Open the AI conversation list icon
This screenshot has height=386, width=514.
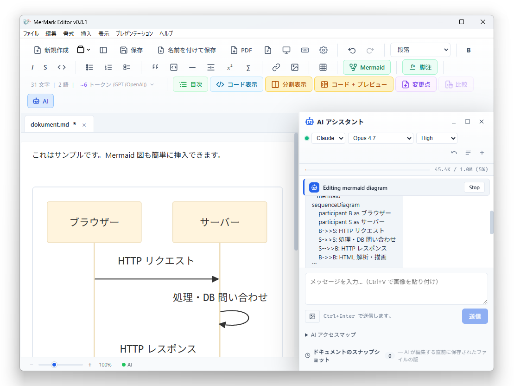click(x=468, y=153)
